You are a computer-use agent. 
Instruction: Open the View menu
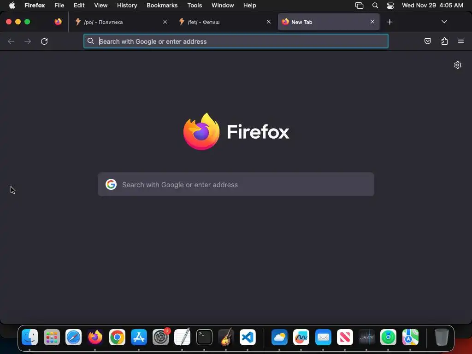pyautogui.click(x=101, y=6)
